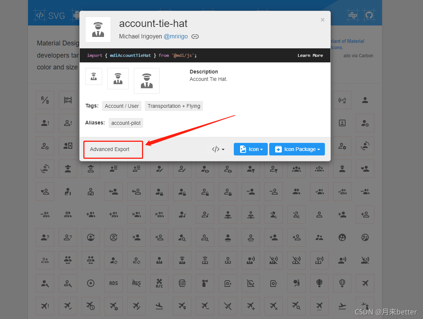Select the crossed-out ADS off icon
This screenshot has width=423, height=319.
point(136,283)
